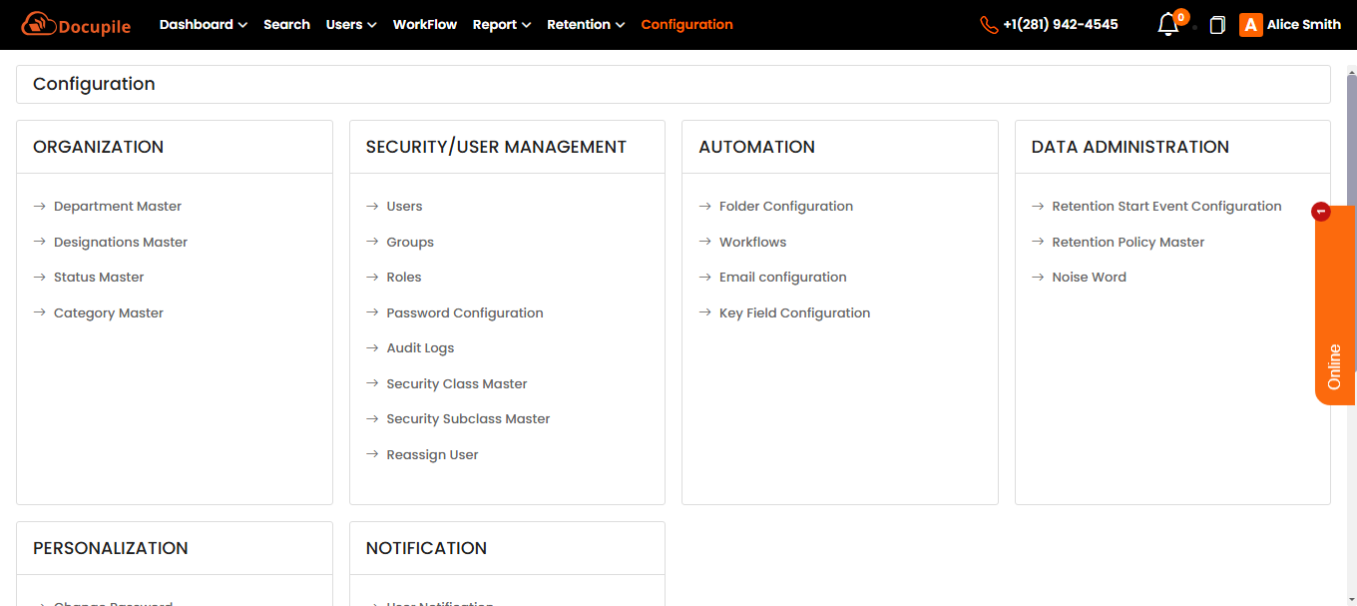This screenshot has width=1357, height=606.
Task: Open the WorkFlow menu item
Action: click(x=425, y=25)
